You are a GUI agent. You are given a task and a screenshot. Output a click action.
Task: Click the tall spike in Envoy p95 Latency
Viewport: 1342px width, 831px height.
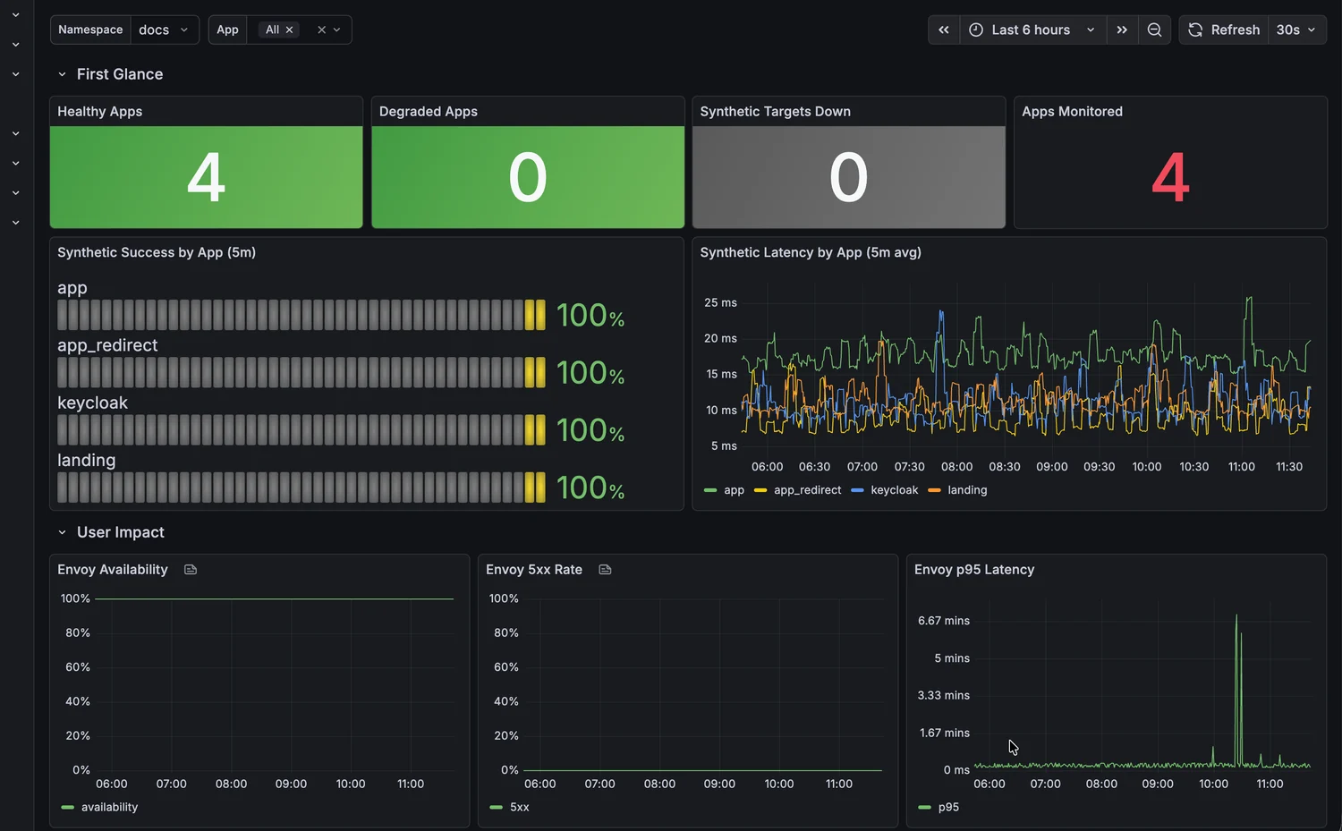click(x=1236, y=689)
